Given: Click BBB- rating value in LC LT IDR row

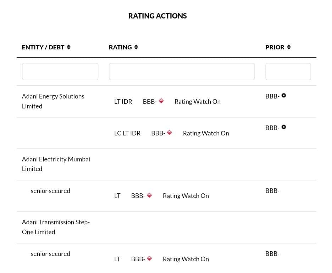Looking at the screenshot, I should (x=158, y=133).
